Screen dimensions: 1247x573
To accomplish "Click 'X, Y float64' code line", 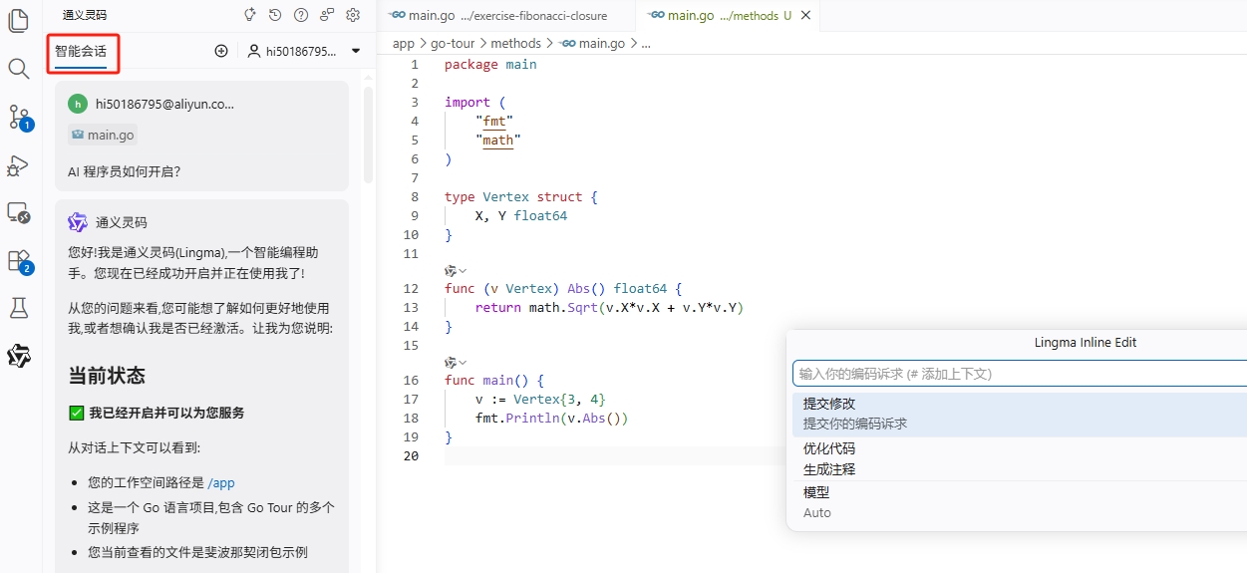I will [521, 215].
